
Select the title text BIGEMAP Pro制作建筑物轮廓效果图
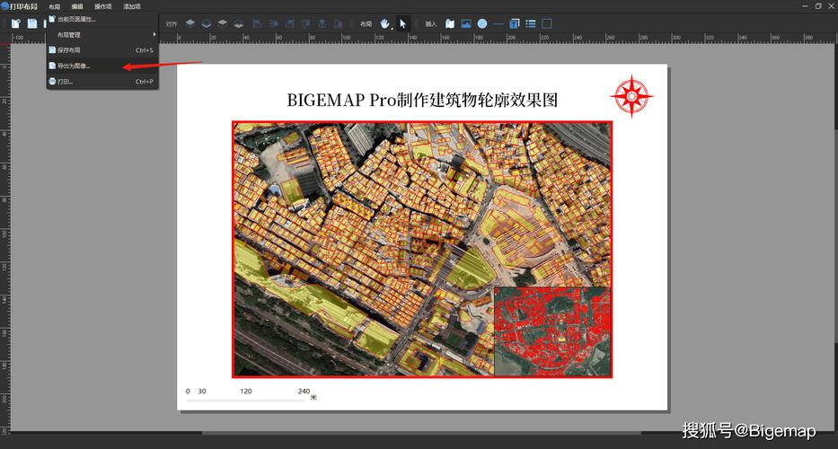[x=421, y=100]
